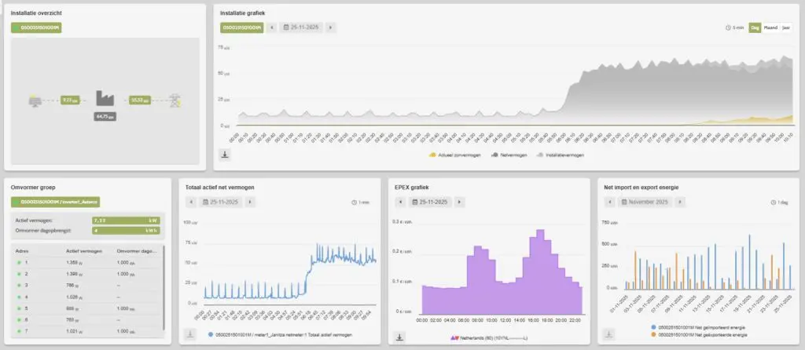The width and height of the screenshot is (805, 350).
Task: Click the 55,53 grid power badge
Action: (x=140, y=100)
